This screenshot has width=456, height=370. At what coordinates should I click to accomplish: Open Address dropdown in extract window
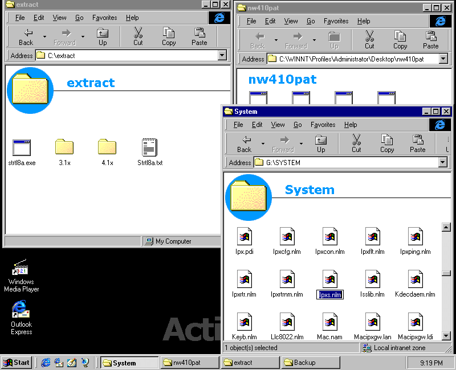222,55
